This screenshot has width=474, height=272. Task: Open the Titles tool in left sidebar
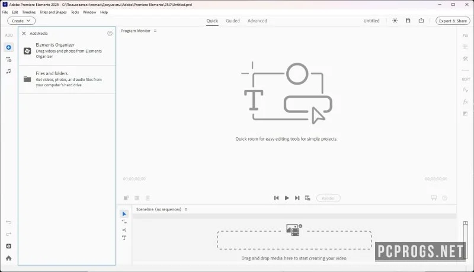(x=8, y=59)
